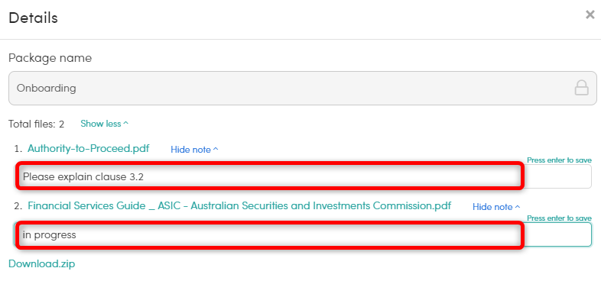
Task: Click the Package name label
Action: click(x=50, y=58)
